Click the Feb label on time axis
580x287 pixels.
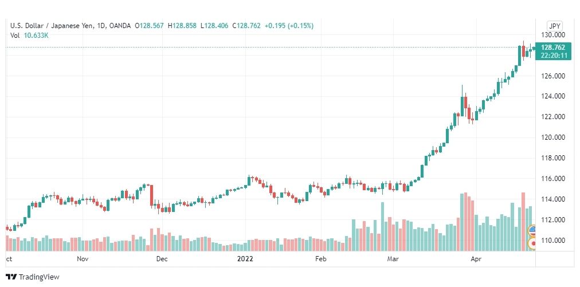click(321, 259)
